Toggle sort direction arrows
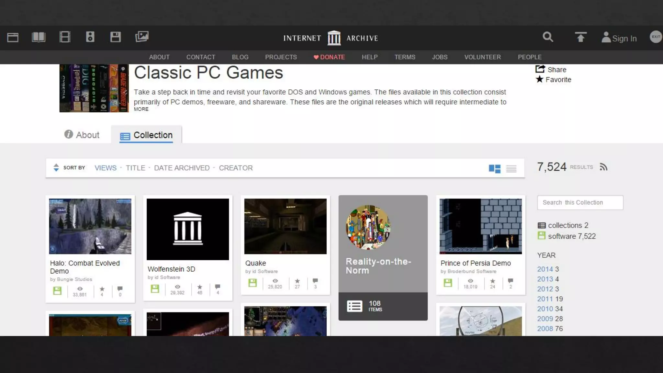 [56, 167]
